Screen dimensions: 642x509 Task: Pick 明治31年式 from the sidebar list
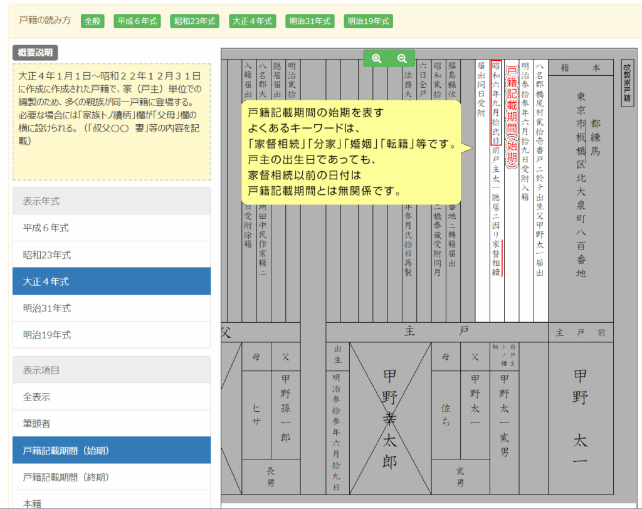[x=112, y=308]
